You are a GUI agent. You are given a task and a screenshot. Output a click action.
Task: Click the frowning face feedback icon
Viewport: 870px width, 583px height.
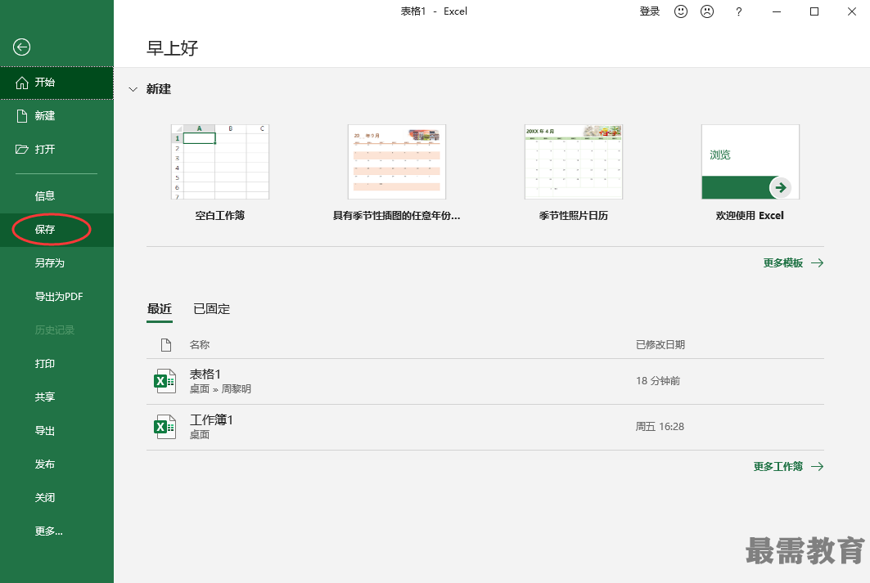point(707,11)
